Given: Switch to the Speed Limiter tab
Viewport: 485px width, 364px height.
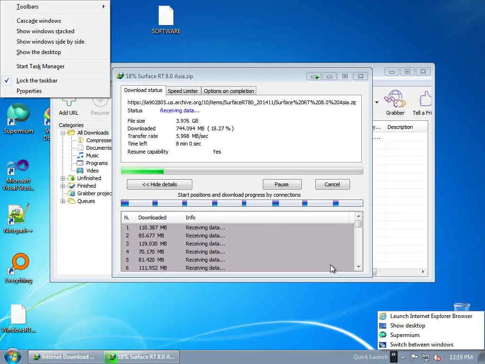Looking at the screenshot, I should (183, 91).
